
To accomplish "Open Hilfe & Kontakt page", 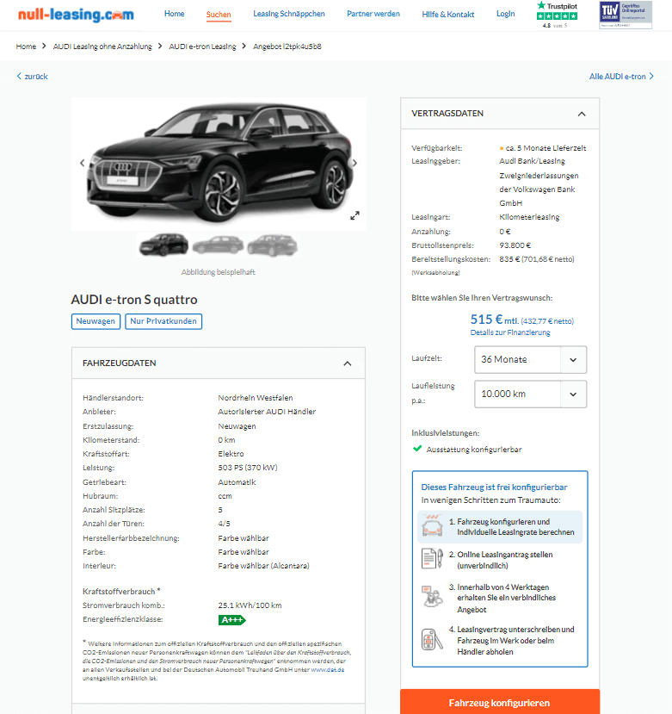I will click(x=447, y=14).
